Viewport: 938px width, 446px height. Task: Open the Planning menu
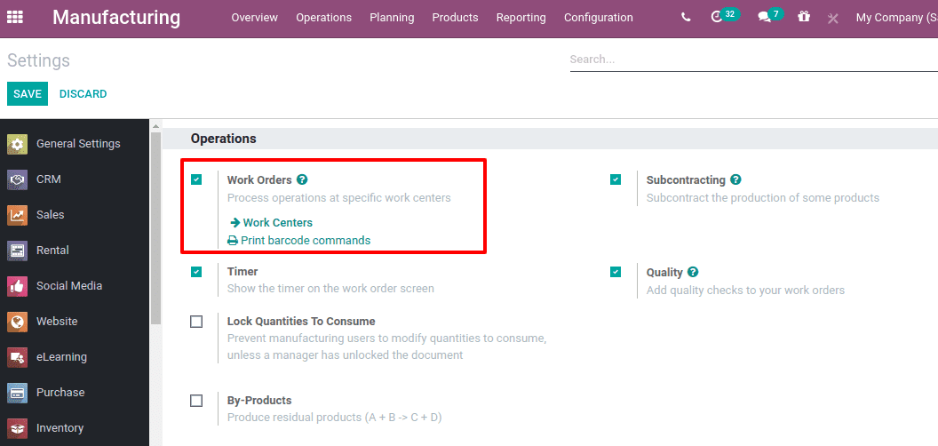pos(392,18)
